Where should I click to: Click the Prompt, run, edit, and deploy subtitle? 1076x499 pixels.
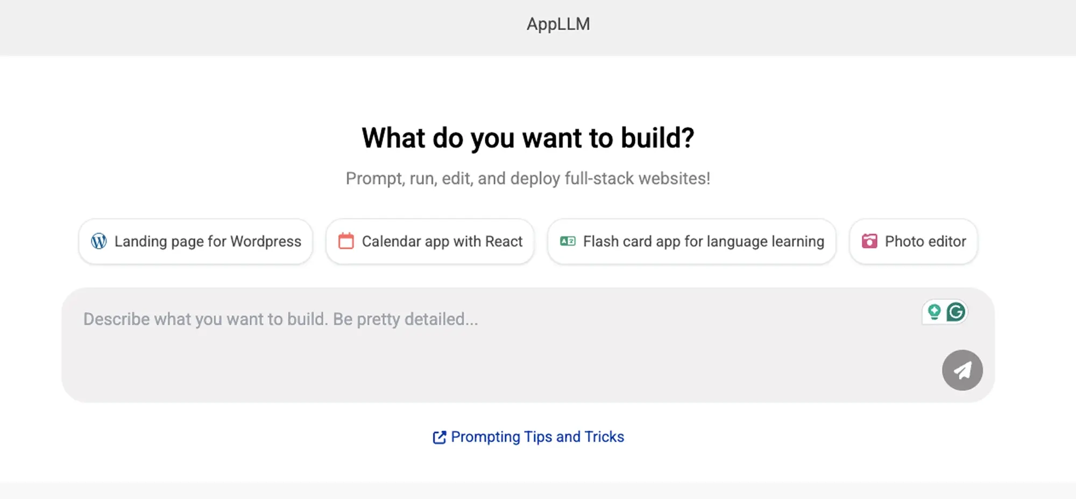[528, 178]
